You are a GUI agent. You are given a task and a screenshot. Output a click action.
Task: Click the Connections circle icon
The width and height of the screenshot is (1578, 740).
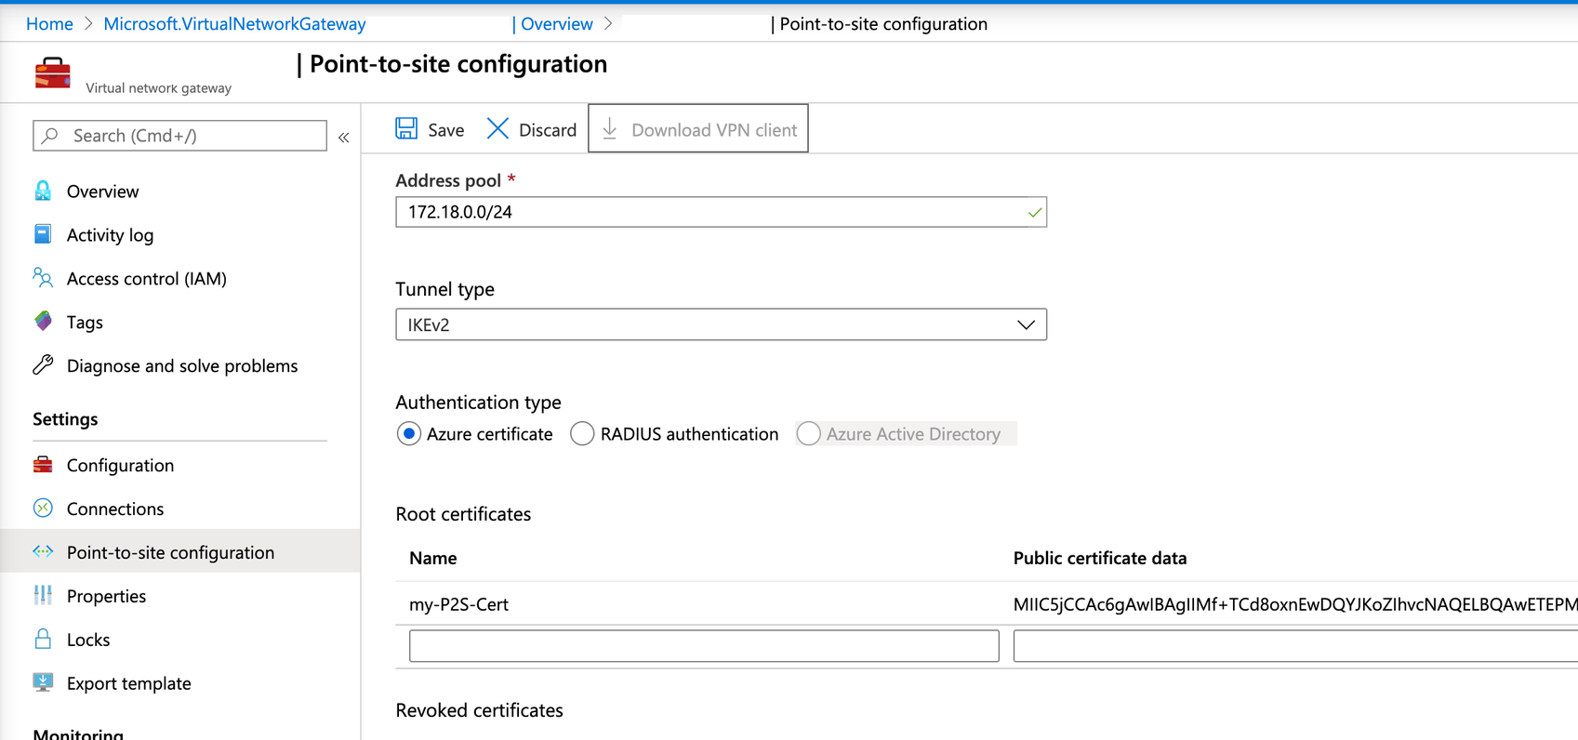(43, 509)
